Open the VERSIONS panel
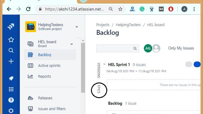203x114 pixels. pos(99,70)
